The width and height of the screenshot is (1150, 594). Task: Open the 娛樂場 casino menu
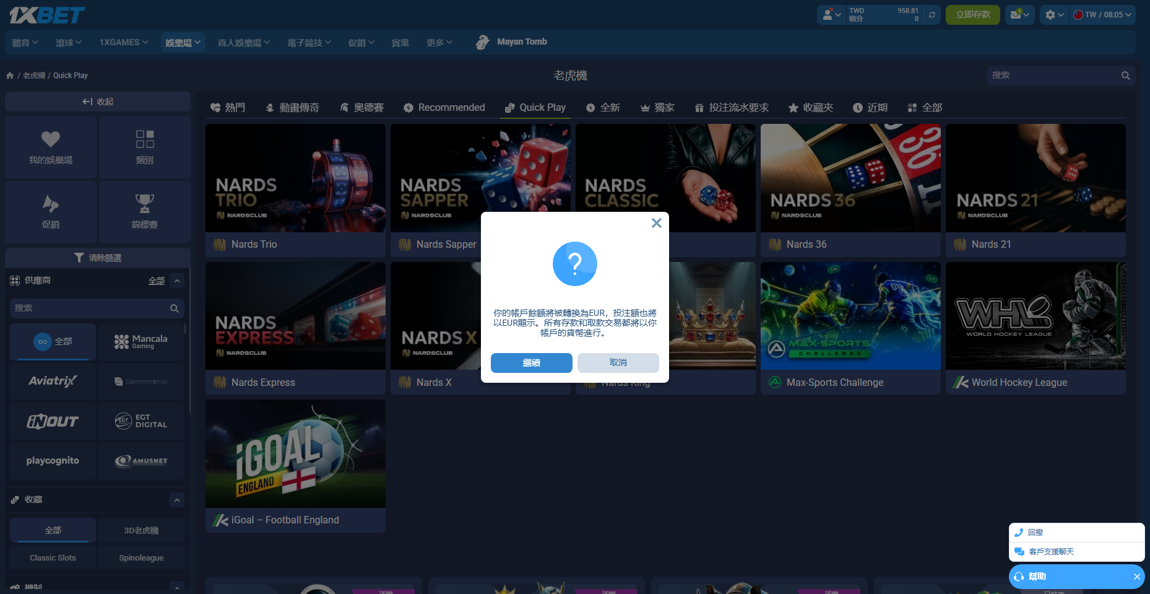[183, 42]
